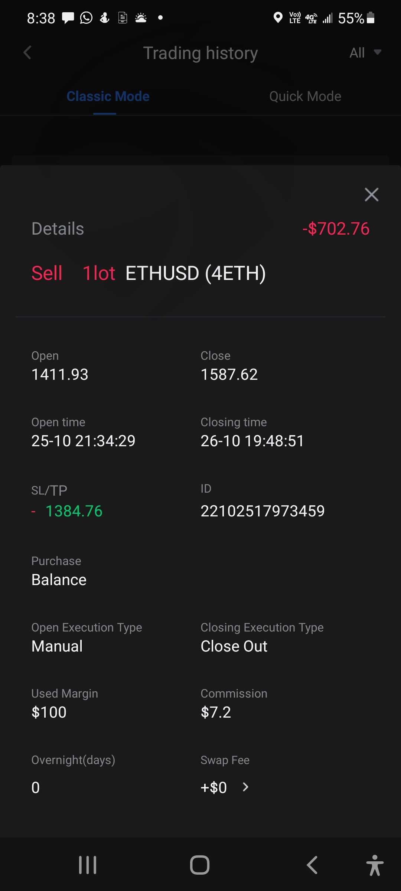Switch to Quick Mode tab
This screenshot has height=891, width=401.
(x=305, y=97)
